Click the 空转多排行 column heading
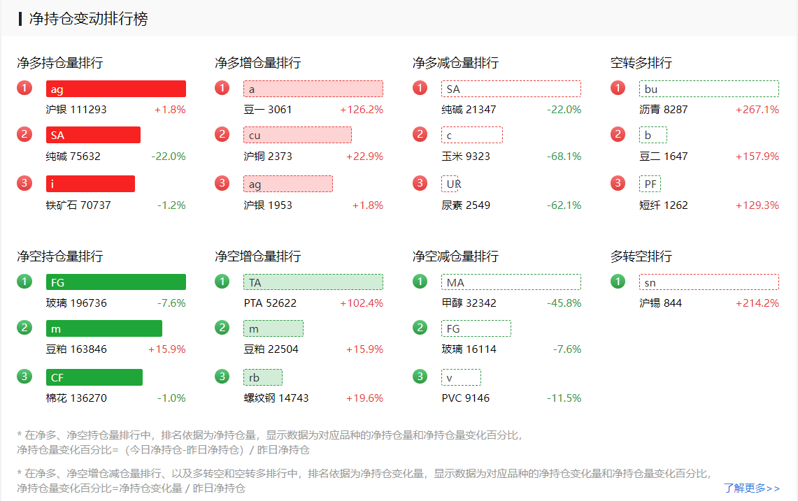The width and height of the screenshot is (798, 501). (641, 63)
